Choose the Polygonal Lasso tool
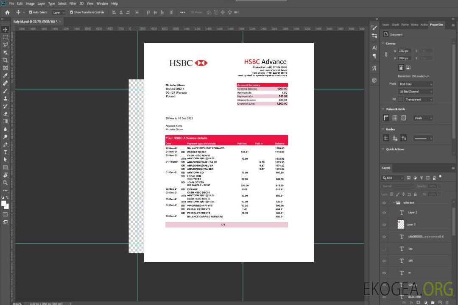The height and width of the screenshot is (305, 458). [5, 44]
